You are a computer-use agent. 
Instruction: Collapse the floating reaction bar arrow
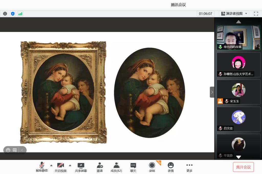pos(22,150)
